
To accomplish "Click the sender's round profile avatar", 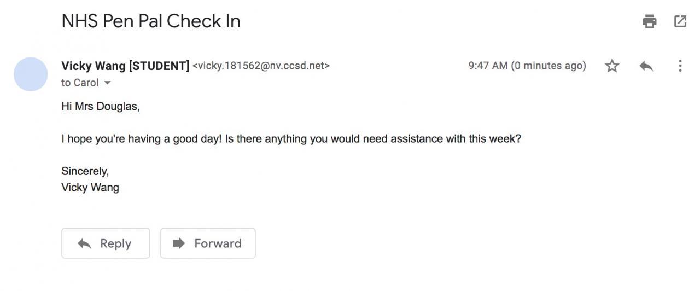I will click(x=31, y=74).
